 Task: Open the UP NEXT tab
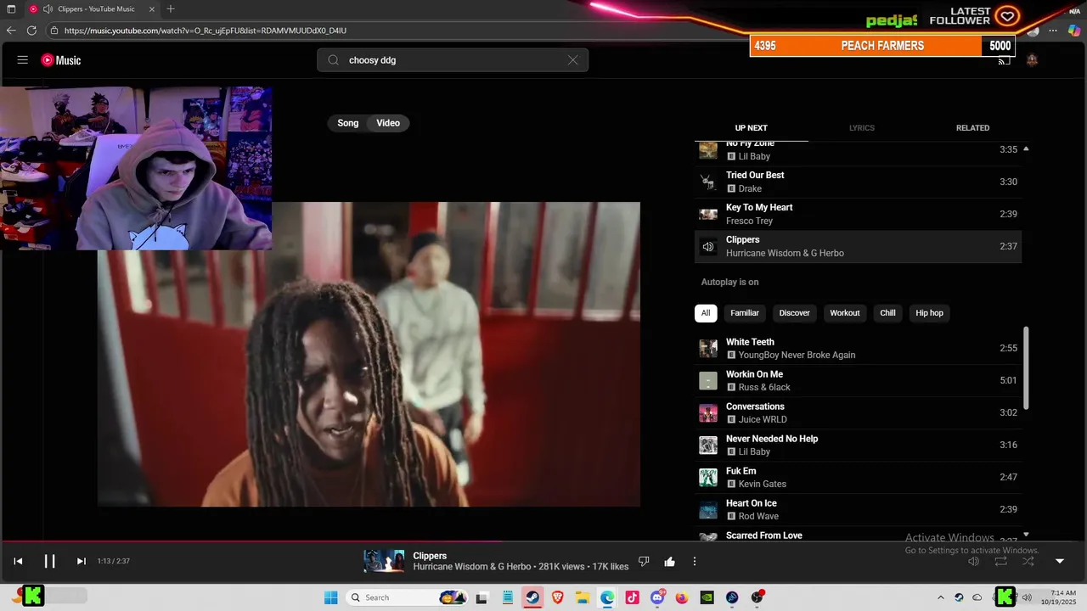(x=751, y=128)
